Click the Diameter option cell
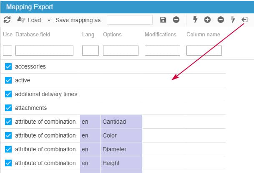 point(121,149)
